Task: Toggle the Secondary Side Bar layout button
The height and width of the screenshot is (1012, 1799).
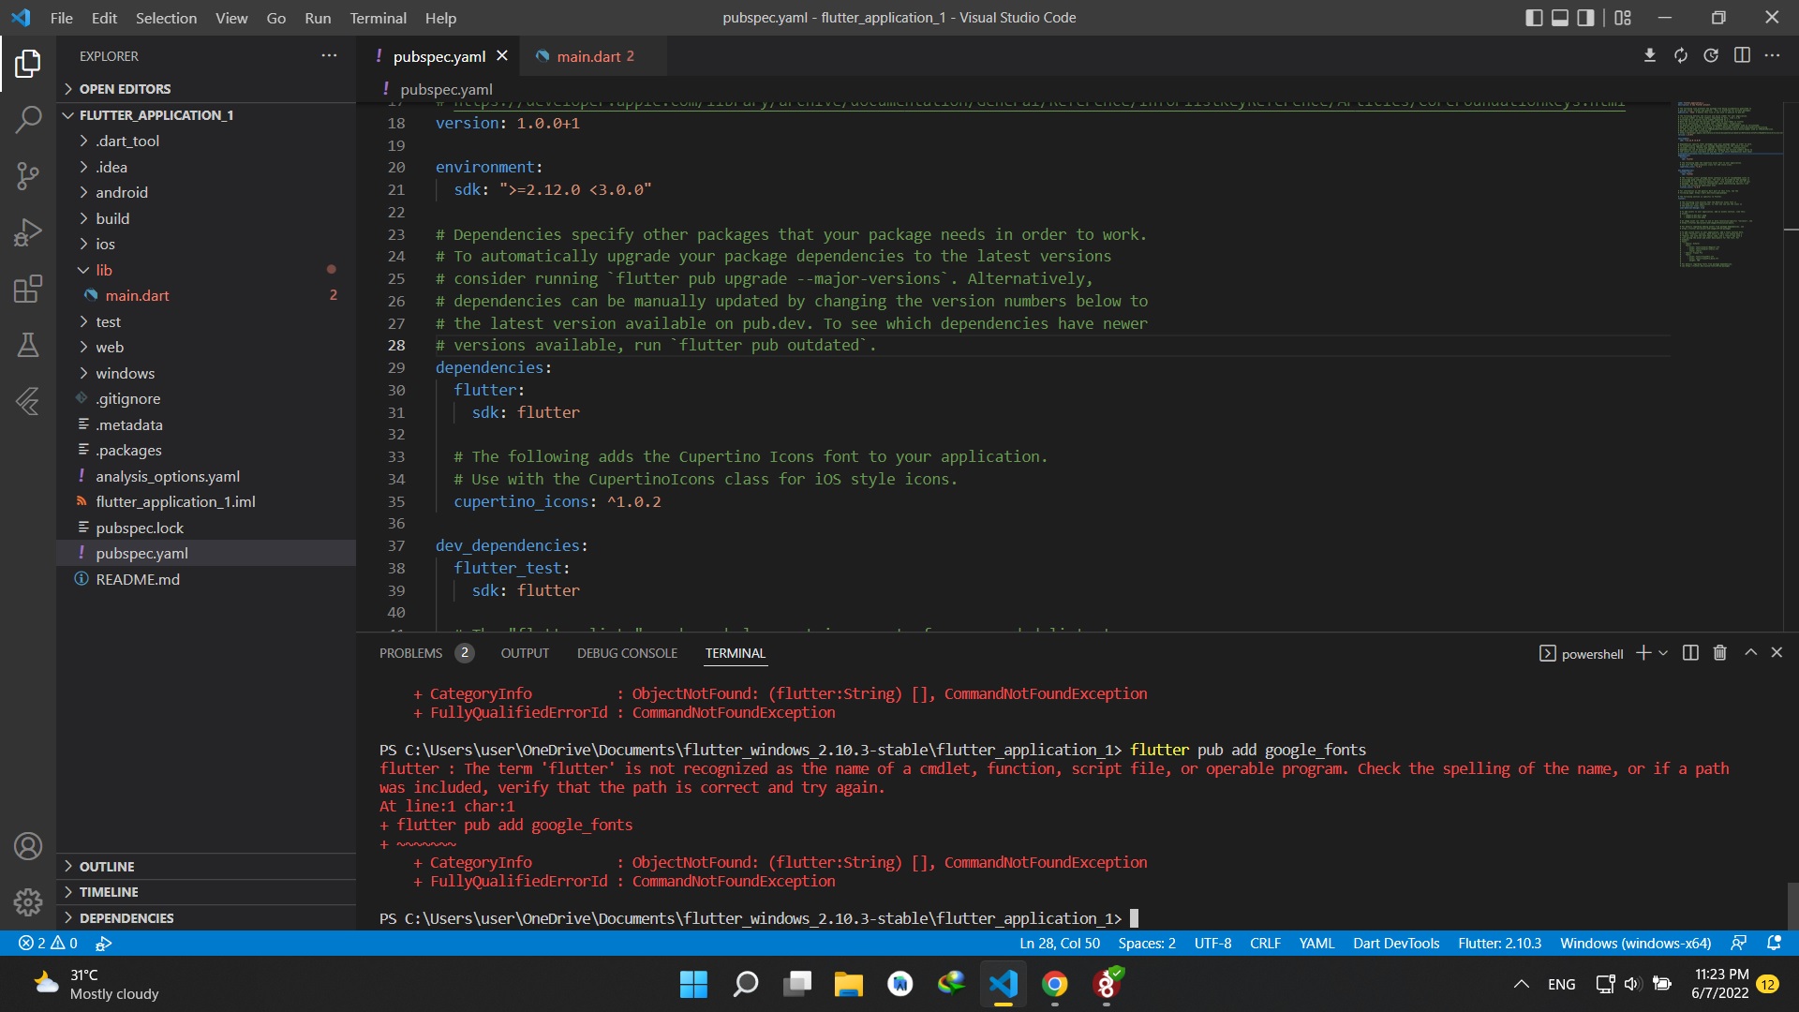Action: 1586,18
